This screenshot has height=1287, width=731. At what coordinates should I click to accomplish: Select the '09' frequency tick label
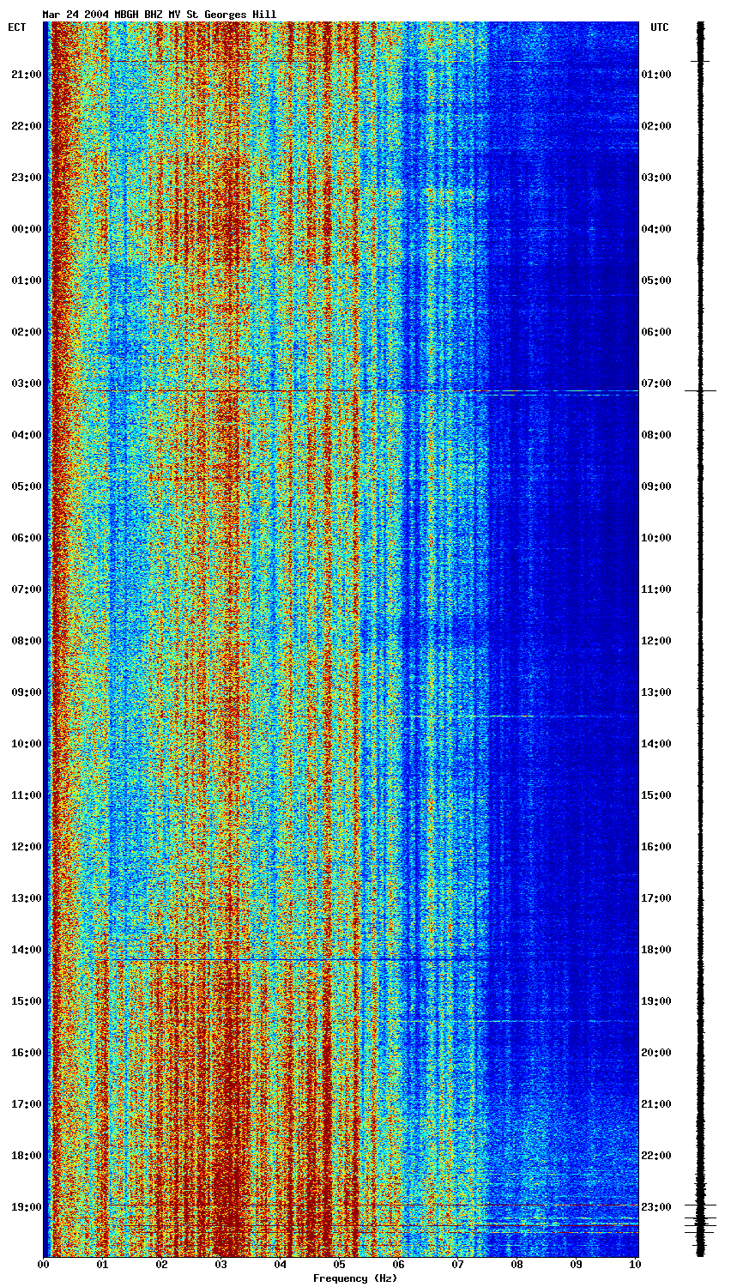[x=577, y=1265]
